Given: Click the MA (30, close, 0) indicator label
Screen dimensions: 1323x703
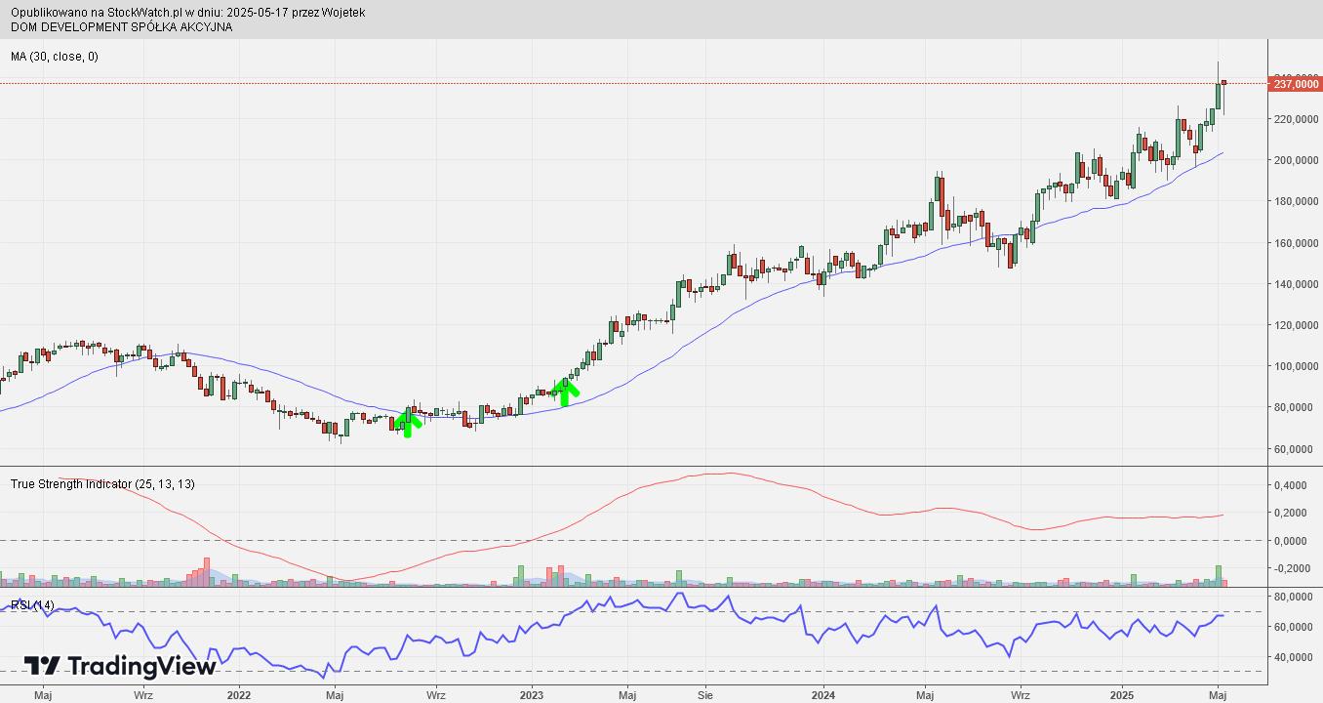Looking at the screenshot, I should (x=55, y=57).
